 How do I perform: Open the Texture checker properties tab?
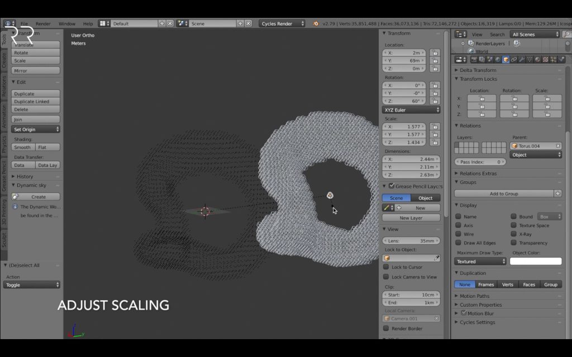pos(546,59)
